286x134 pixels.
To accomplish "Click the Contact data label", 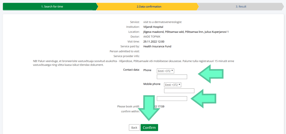I will [131, 70].
